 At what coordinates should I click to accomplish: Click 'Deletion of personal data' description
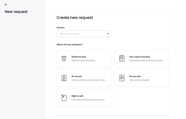[83, 60]
